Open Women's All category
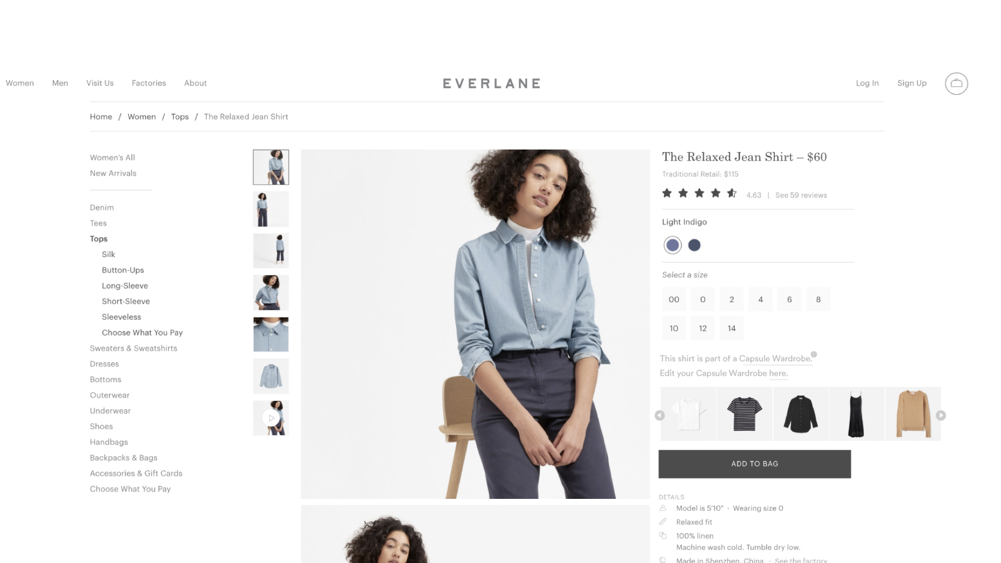This screenshot has height=563, width=1001. [x=112, y=157]
